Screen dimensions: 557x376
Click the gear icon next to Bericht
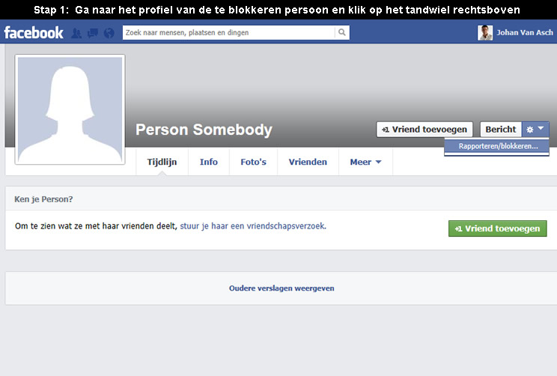(x=529, y=130)
